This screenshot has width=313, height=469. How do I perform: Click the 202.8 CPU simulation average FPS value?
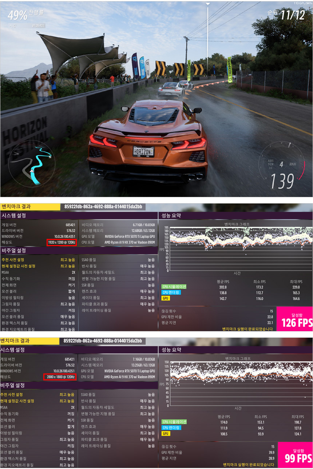click(223, 287)
